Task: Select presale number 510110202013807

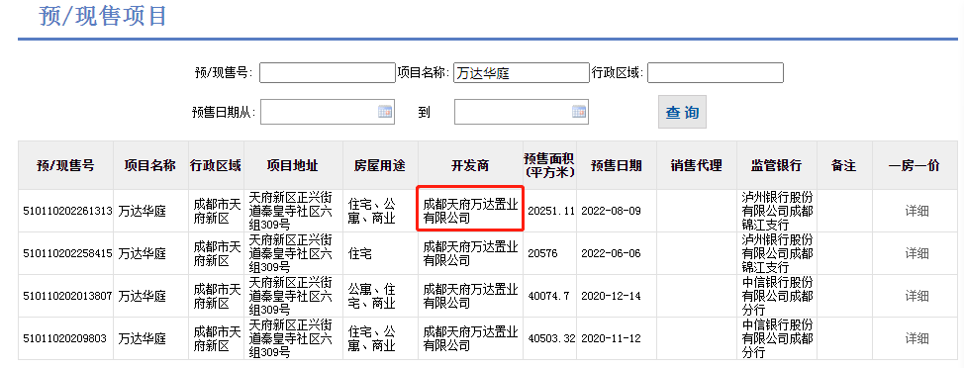Action: pyautogui.click(x=67, y=296)
